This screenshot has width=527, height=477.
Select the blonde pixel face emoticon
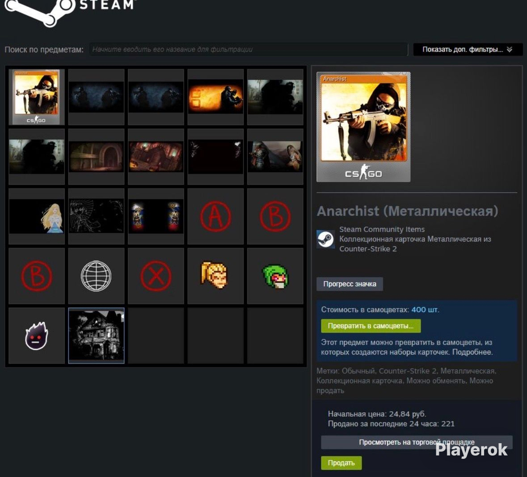(x=216, y=276)
